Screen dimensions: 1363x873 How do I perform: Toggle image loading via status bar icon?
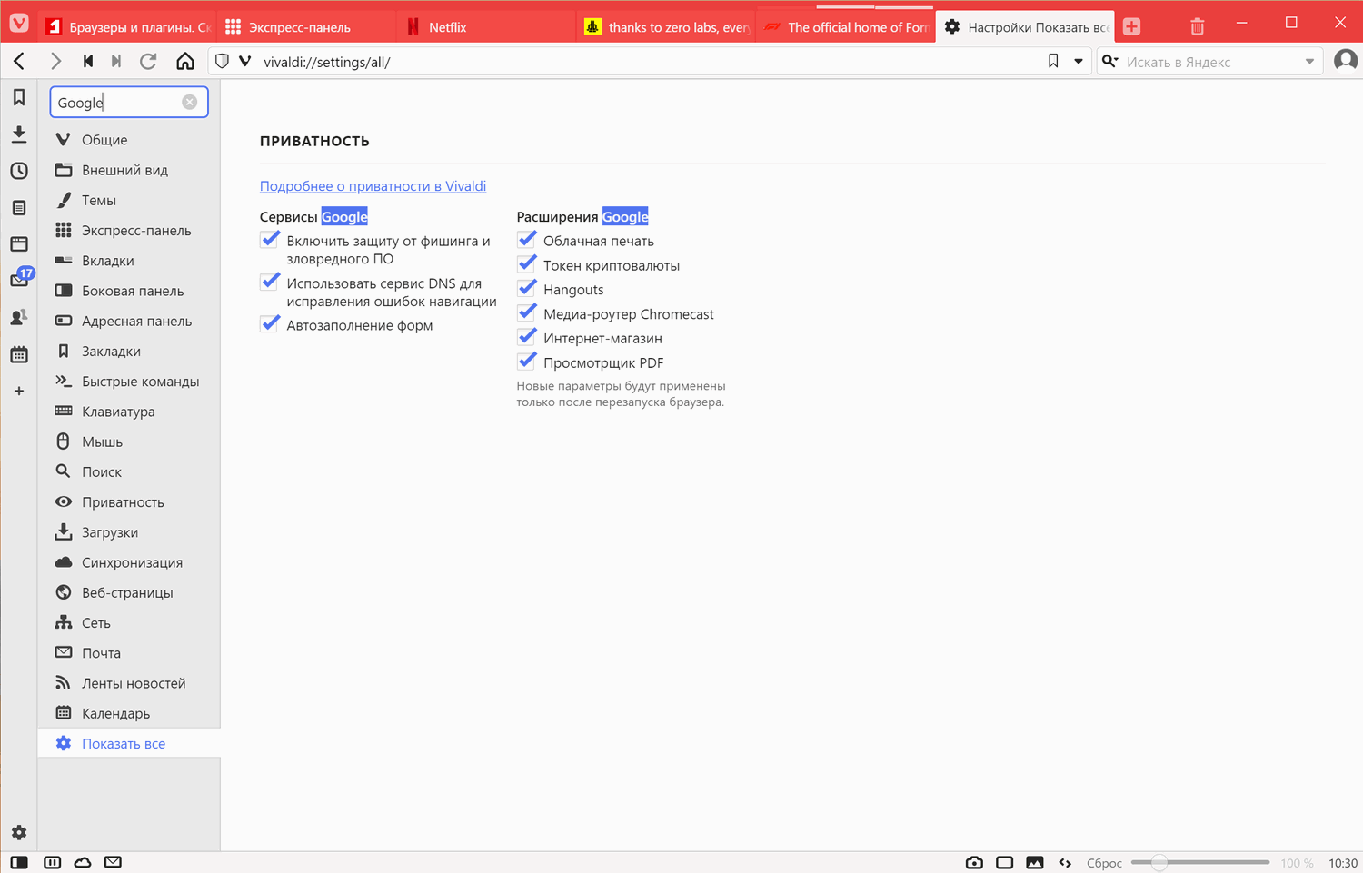[1034, 862]
